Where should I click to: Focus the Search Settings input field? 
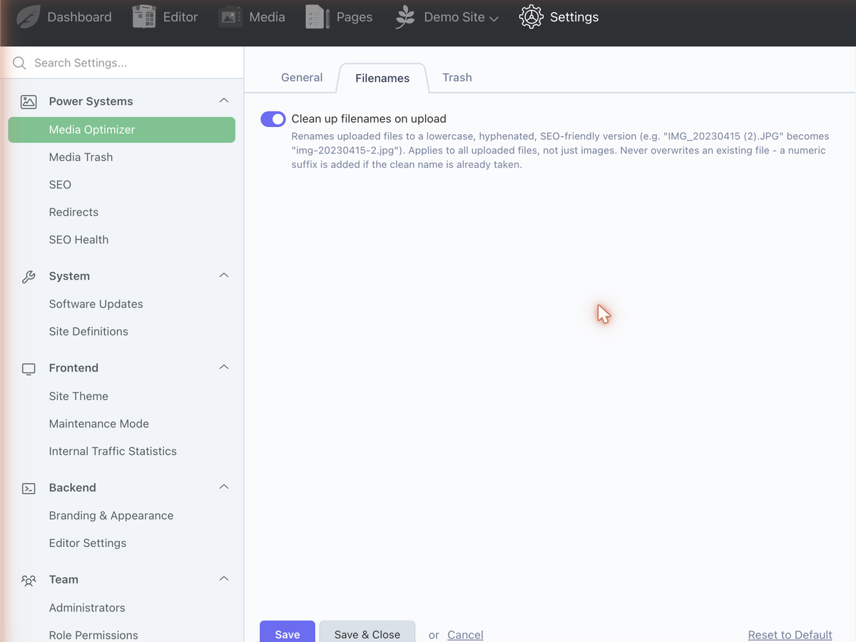(x=122, y=63)
